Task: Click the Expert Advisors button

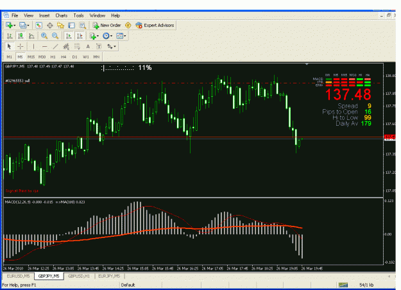Action: (155, 25)
